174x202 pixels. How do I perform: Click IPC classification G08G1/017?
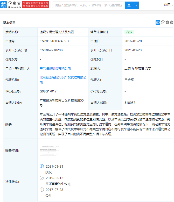(x=48, y=91)
